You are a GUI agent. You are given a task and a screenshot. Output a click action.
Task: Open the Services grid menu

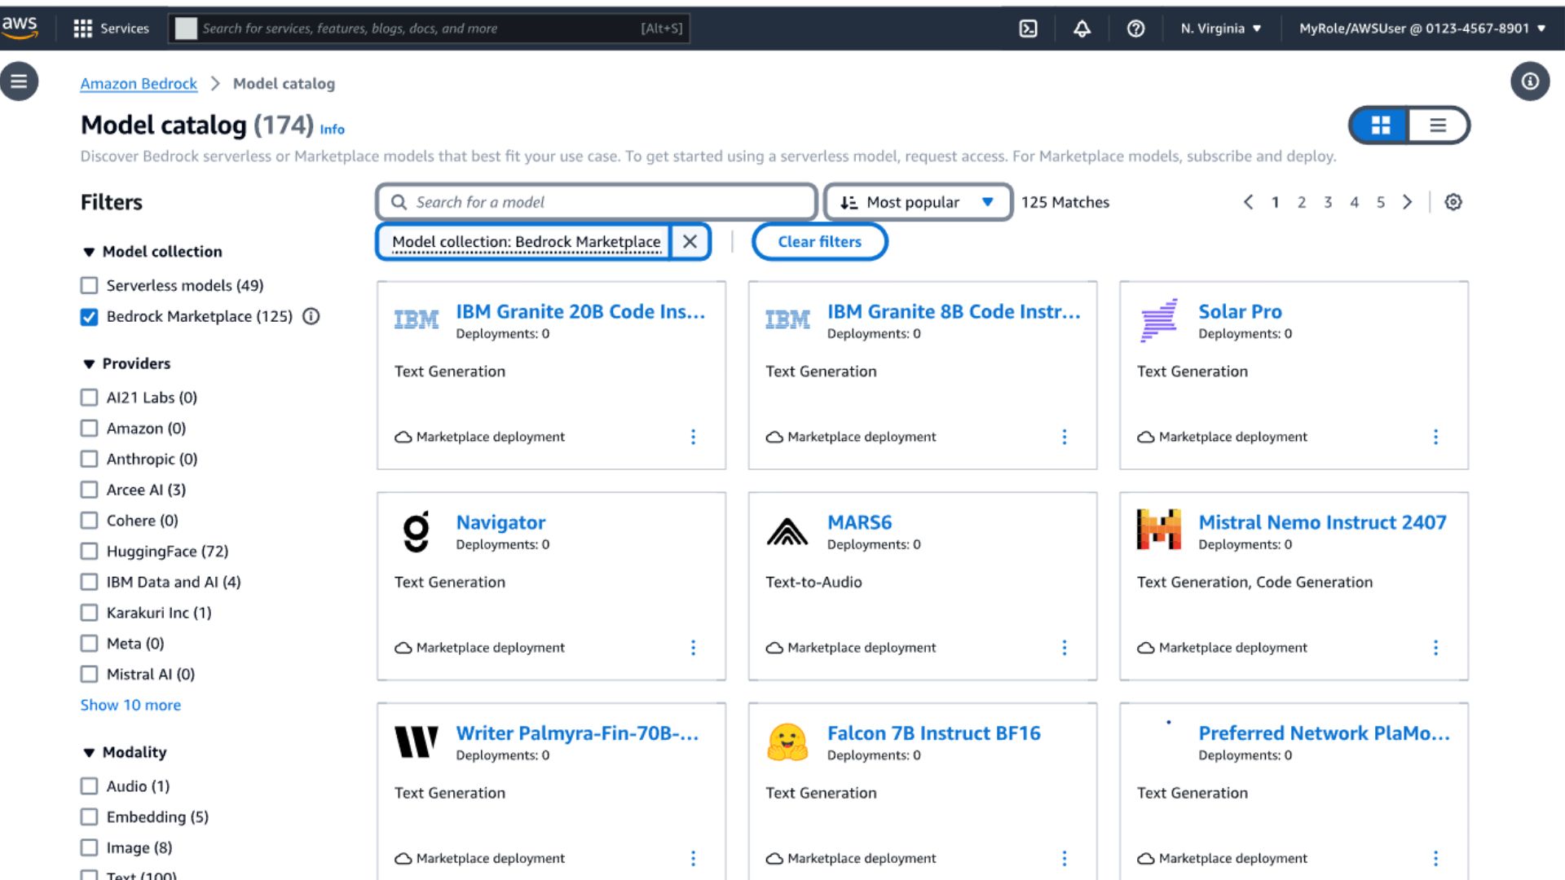112,29
